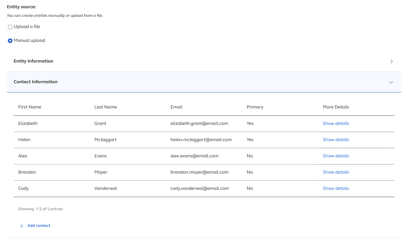Click the Grant last name cell
Image resolution: width=410 pixels, height=243 pixels.
[100, 123]
